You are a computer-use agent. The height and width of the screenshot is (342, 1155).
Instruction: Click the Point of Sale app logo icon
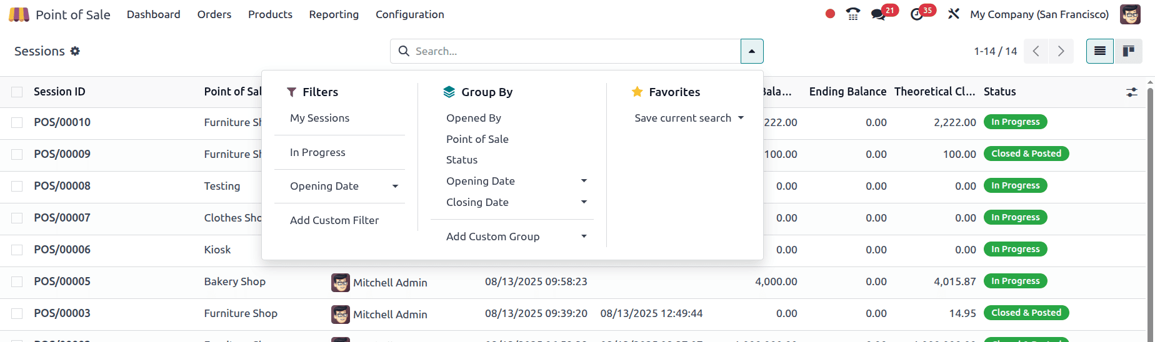coord(19,14)
